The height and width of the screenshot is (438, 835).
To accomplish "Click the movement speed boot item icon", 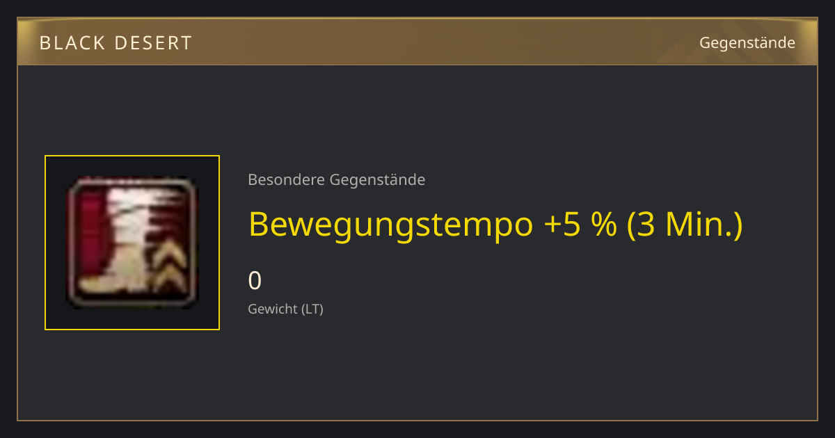I will click(132, 243).
